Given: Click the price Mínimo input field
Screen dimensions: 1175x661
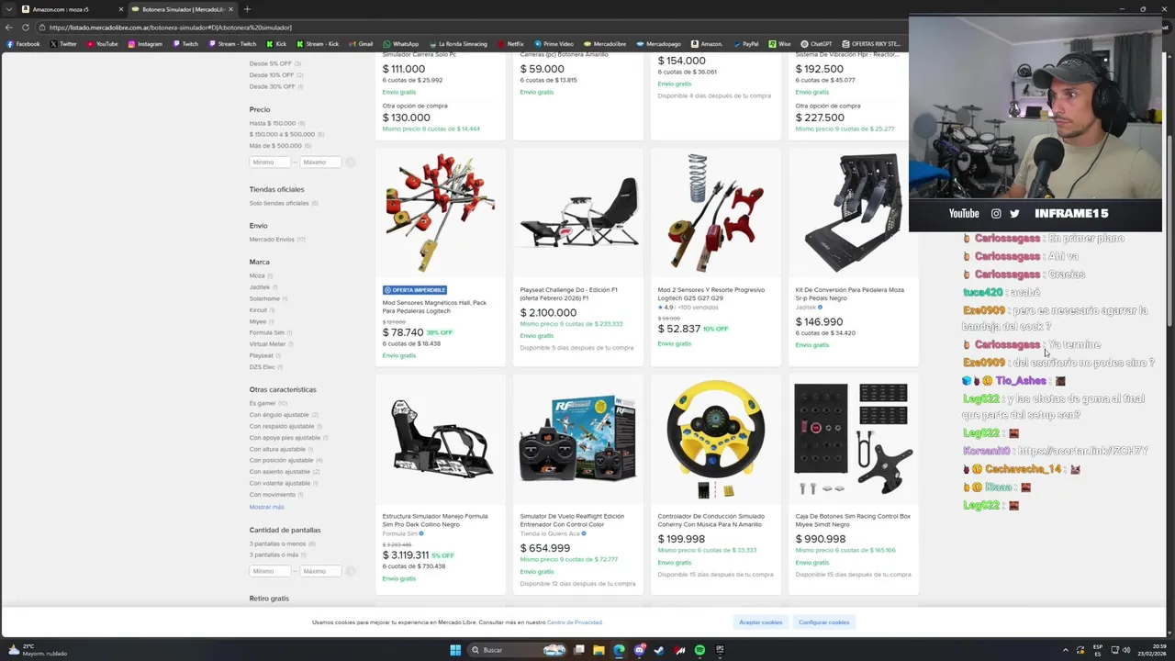Looking at the screenshot, I should (x=270, y=162).
